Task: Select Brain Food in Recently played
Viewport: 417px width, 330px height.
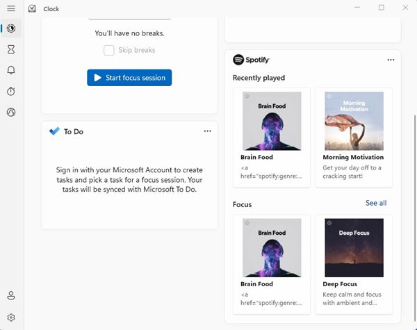Action: click(x=272, y=138)
